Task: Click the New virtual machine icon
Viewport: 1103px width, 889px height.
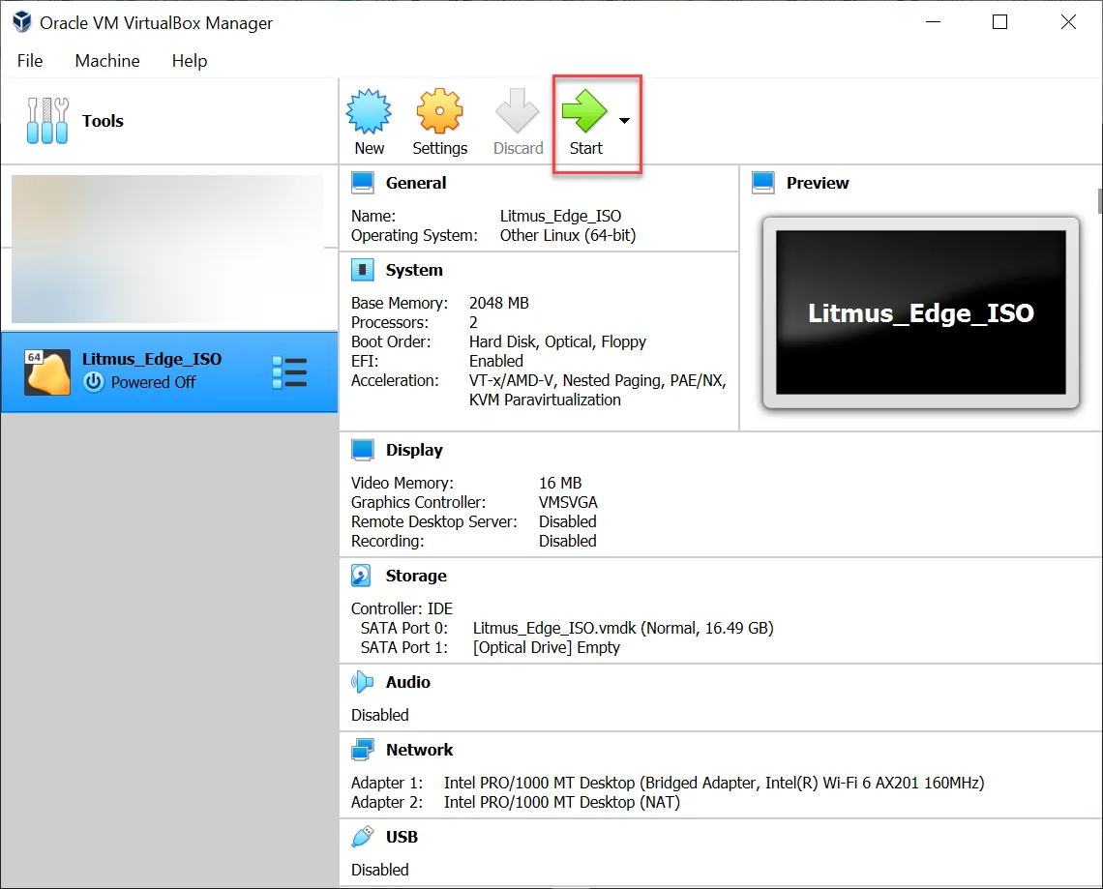Action: click(369, 111)
